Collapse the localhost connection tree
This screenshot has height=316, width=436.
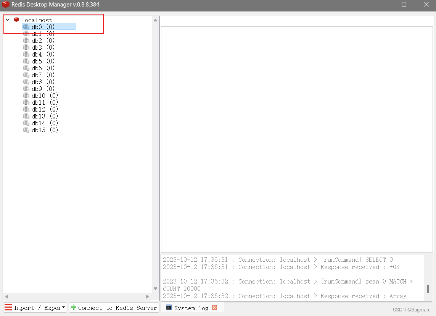[x=8, y=20]
